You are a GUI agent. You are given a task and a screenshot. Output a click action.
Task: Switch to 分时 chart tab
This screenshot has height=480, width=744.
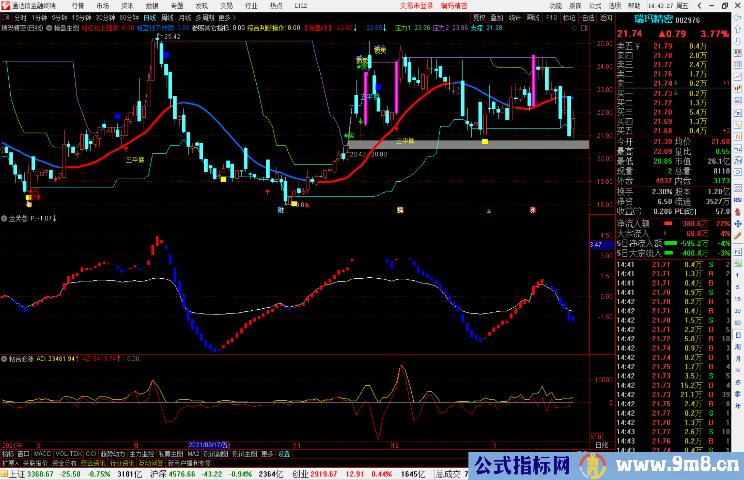pos(20,18)
